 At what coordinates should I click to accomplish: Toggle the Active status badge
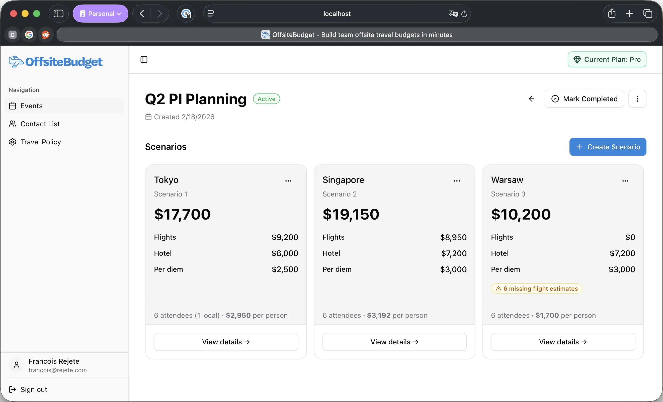[x=266, y=99]
